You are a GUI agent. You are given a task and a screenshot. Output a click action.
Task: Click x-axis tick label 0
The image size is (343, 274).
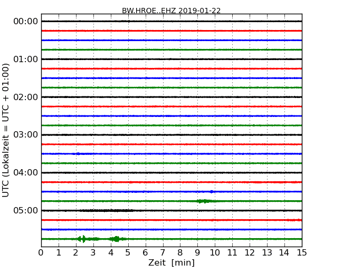[x=41, y=253]
